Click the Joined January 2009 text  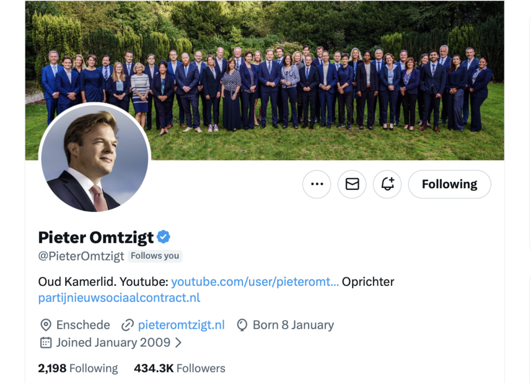click(x=113, y=343)
